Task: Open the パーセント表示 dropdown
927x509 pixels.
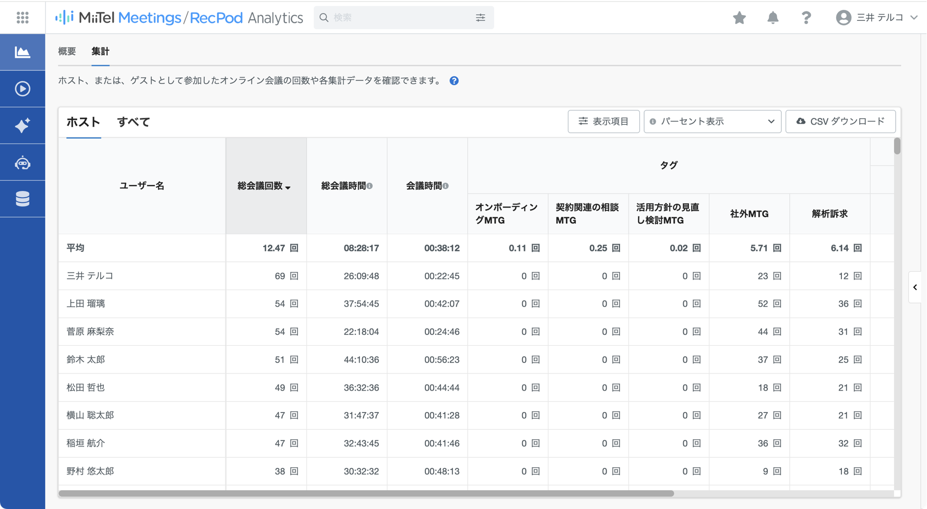Action: pos(712,122)
